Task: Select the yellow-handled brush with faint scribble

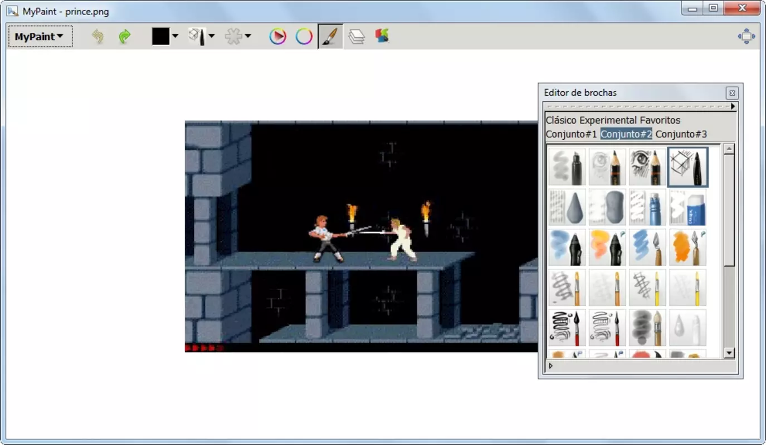Action: tap(687, 287)
